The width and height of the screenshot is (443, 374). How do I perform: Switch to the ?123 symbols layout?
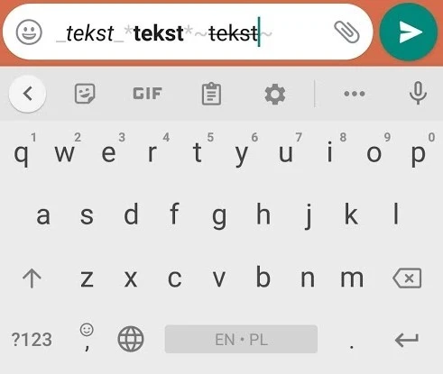[32, 340]
